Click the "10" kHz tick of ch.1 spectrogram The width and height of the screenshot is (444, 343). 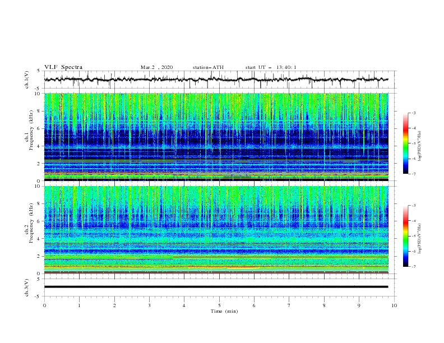[38, 94]
